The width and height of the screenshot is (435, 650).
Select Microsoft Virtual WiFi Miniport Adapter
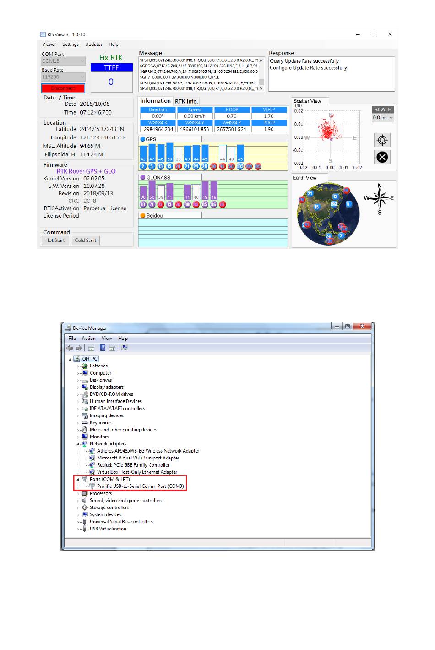point(138,458)
